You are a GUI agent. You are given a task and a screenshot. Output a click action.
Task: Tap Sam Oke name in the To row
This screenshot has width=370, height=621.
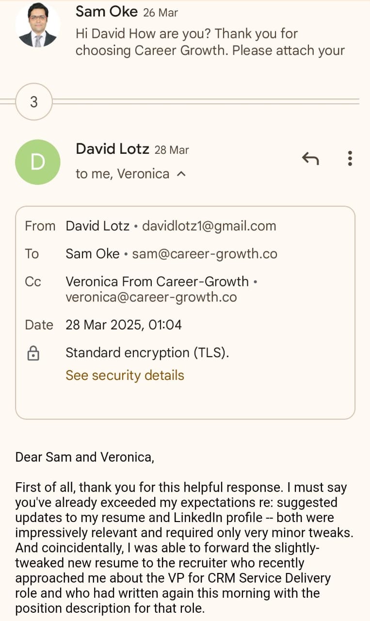(x=92, y=254)
